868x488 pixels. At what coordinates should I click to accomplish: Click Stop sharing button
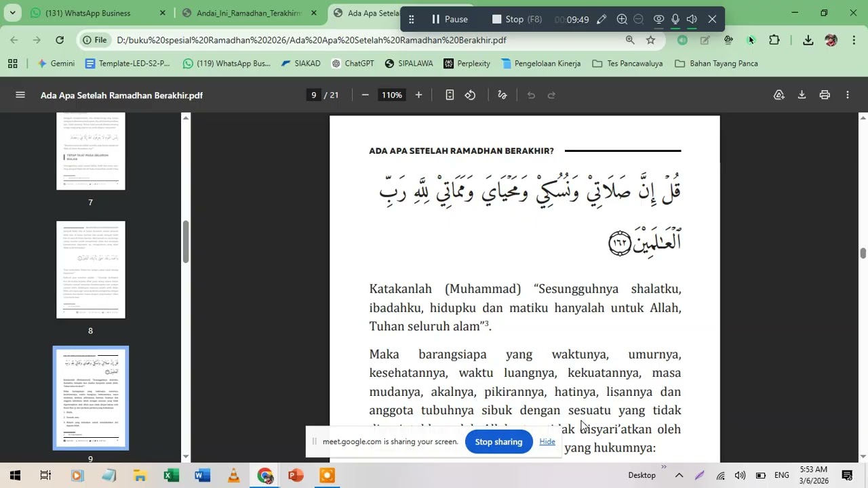click(498, 442)
